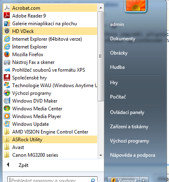Open the Acrobat.com text entry
This screenshot has height=182, width=169.
click(x=26, y=8)
